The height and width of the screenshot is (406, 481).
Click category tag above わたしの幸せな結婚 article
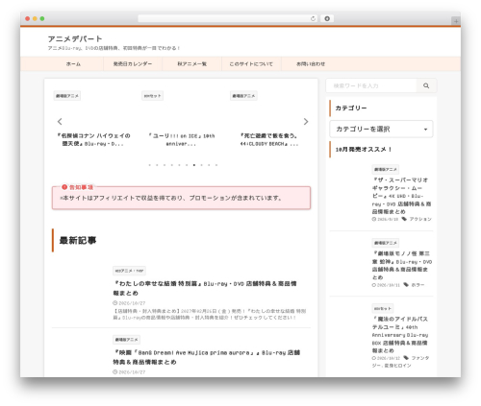click(129, 271)
